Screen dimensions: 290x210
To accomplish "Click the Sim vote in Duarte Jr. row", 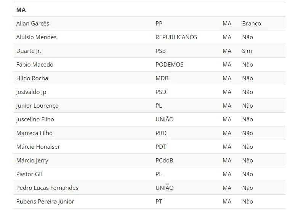I will 247,51.
